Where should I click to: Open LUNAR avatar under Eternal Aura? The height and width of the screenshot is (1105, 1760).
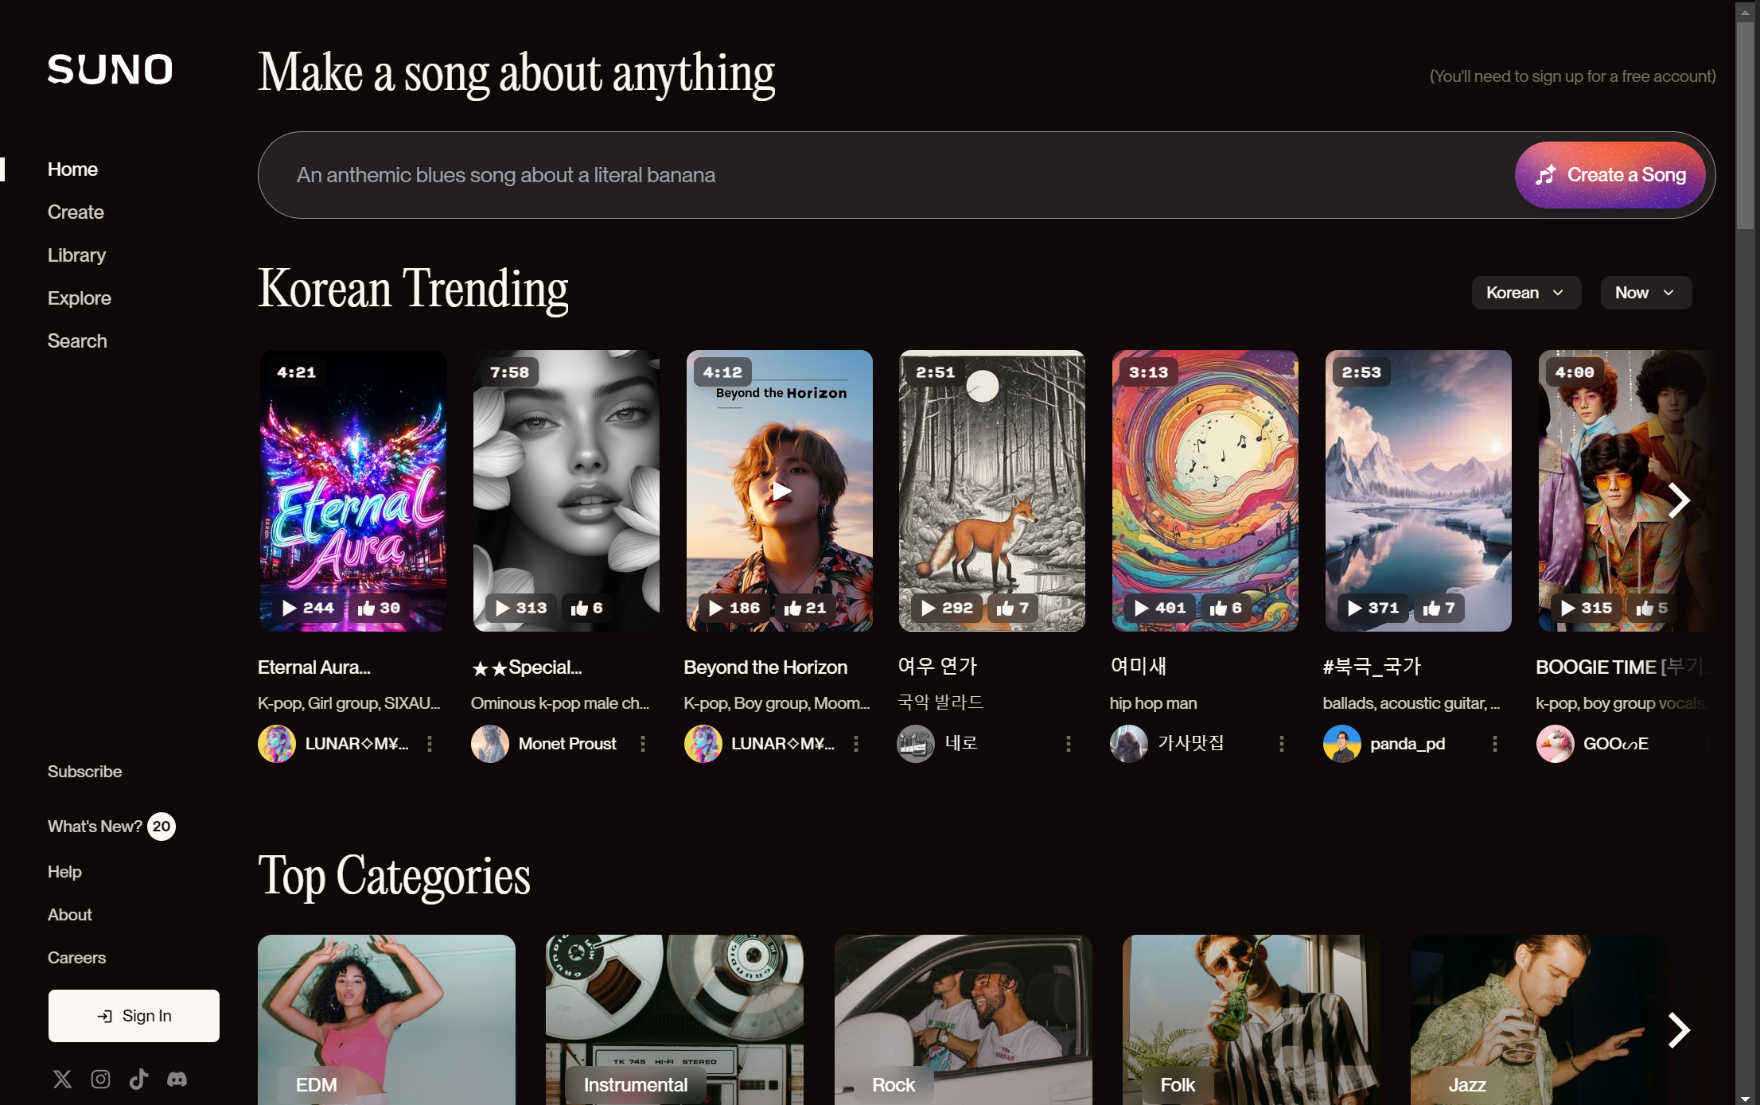coord(277,744)
